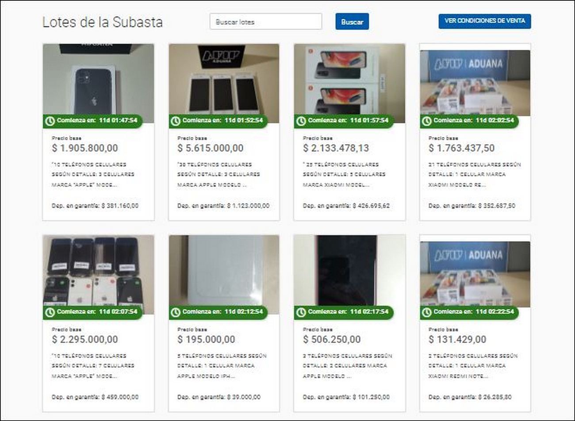Click the clock icon on the $1.763.437,50 lot

[x=426, y=121]
